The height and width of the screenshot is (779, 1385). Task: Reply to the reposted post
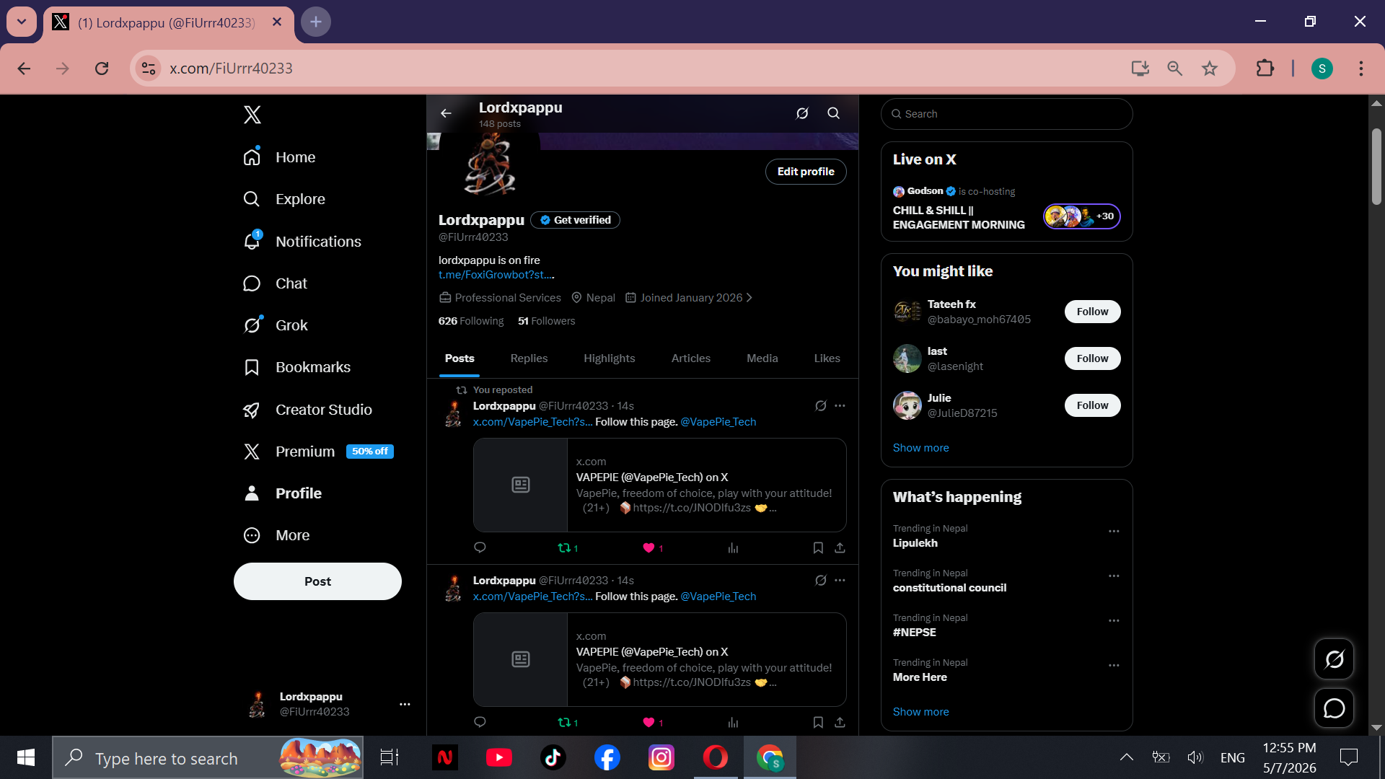coord(480,547)
